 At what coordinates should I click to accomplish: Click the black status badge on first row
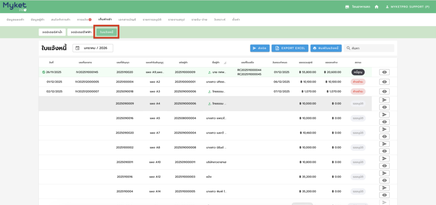pyautogui.click(x=358, y=72)
